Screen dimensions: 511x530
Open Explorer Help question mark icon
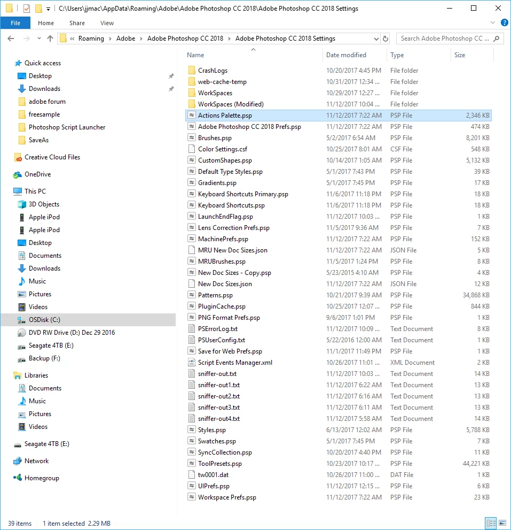click(504, 22)
